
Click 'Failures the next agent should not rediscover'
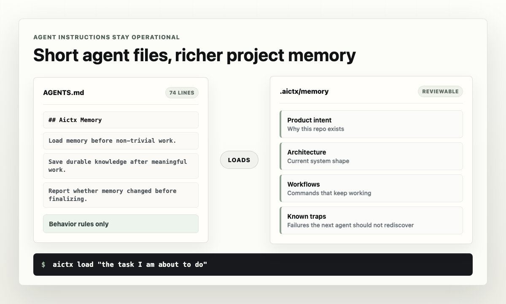350,225
